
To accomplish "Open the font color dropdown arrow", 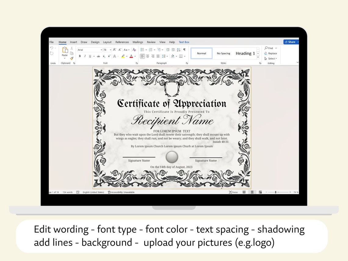I will pos(135,56).
